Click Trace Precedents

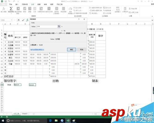click(x=95, y=8)
